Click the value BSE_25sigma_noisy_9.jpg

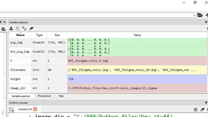88,61
